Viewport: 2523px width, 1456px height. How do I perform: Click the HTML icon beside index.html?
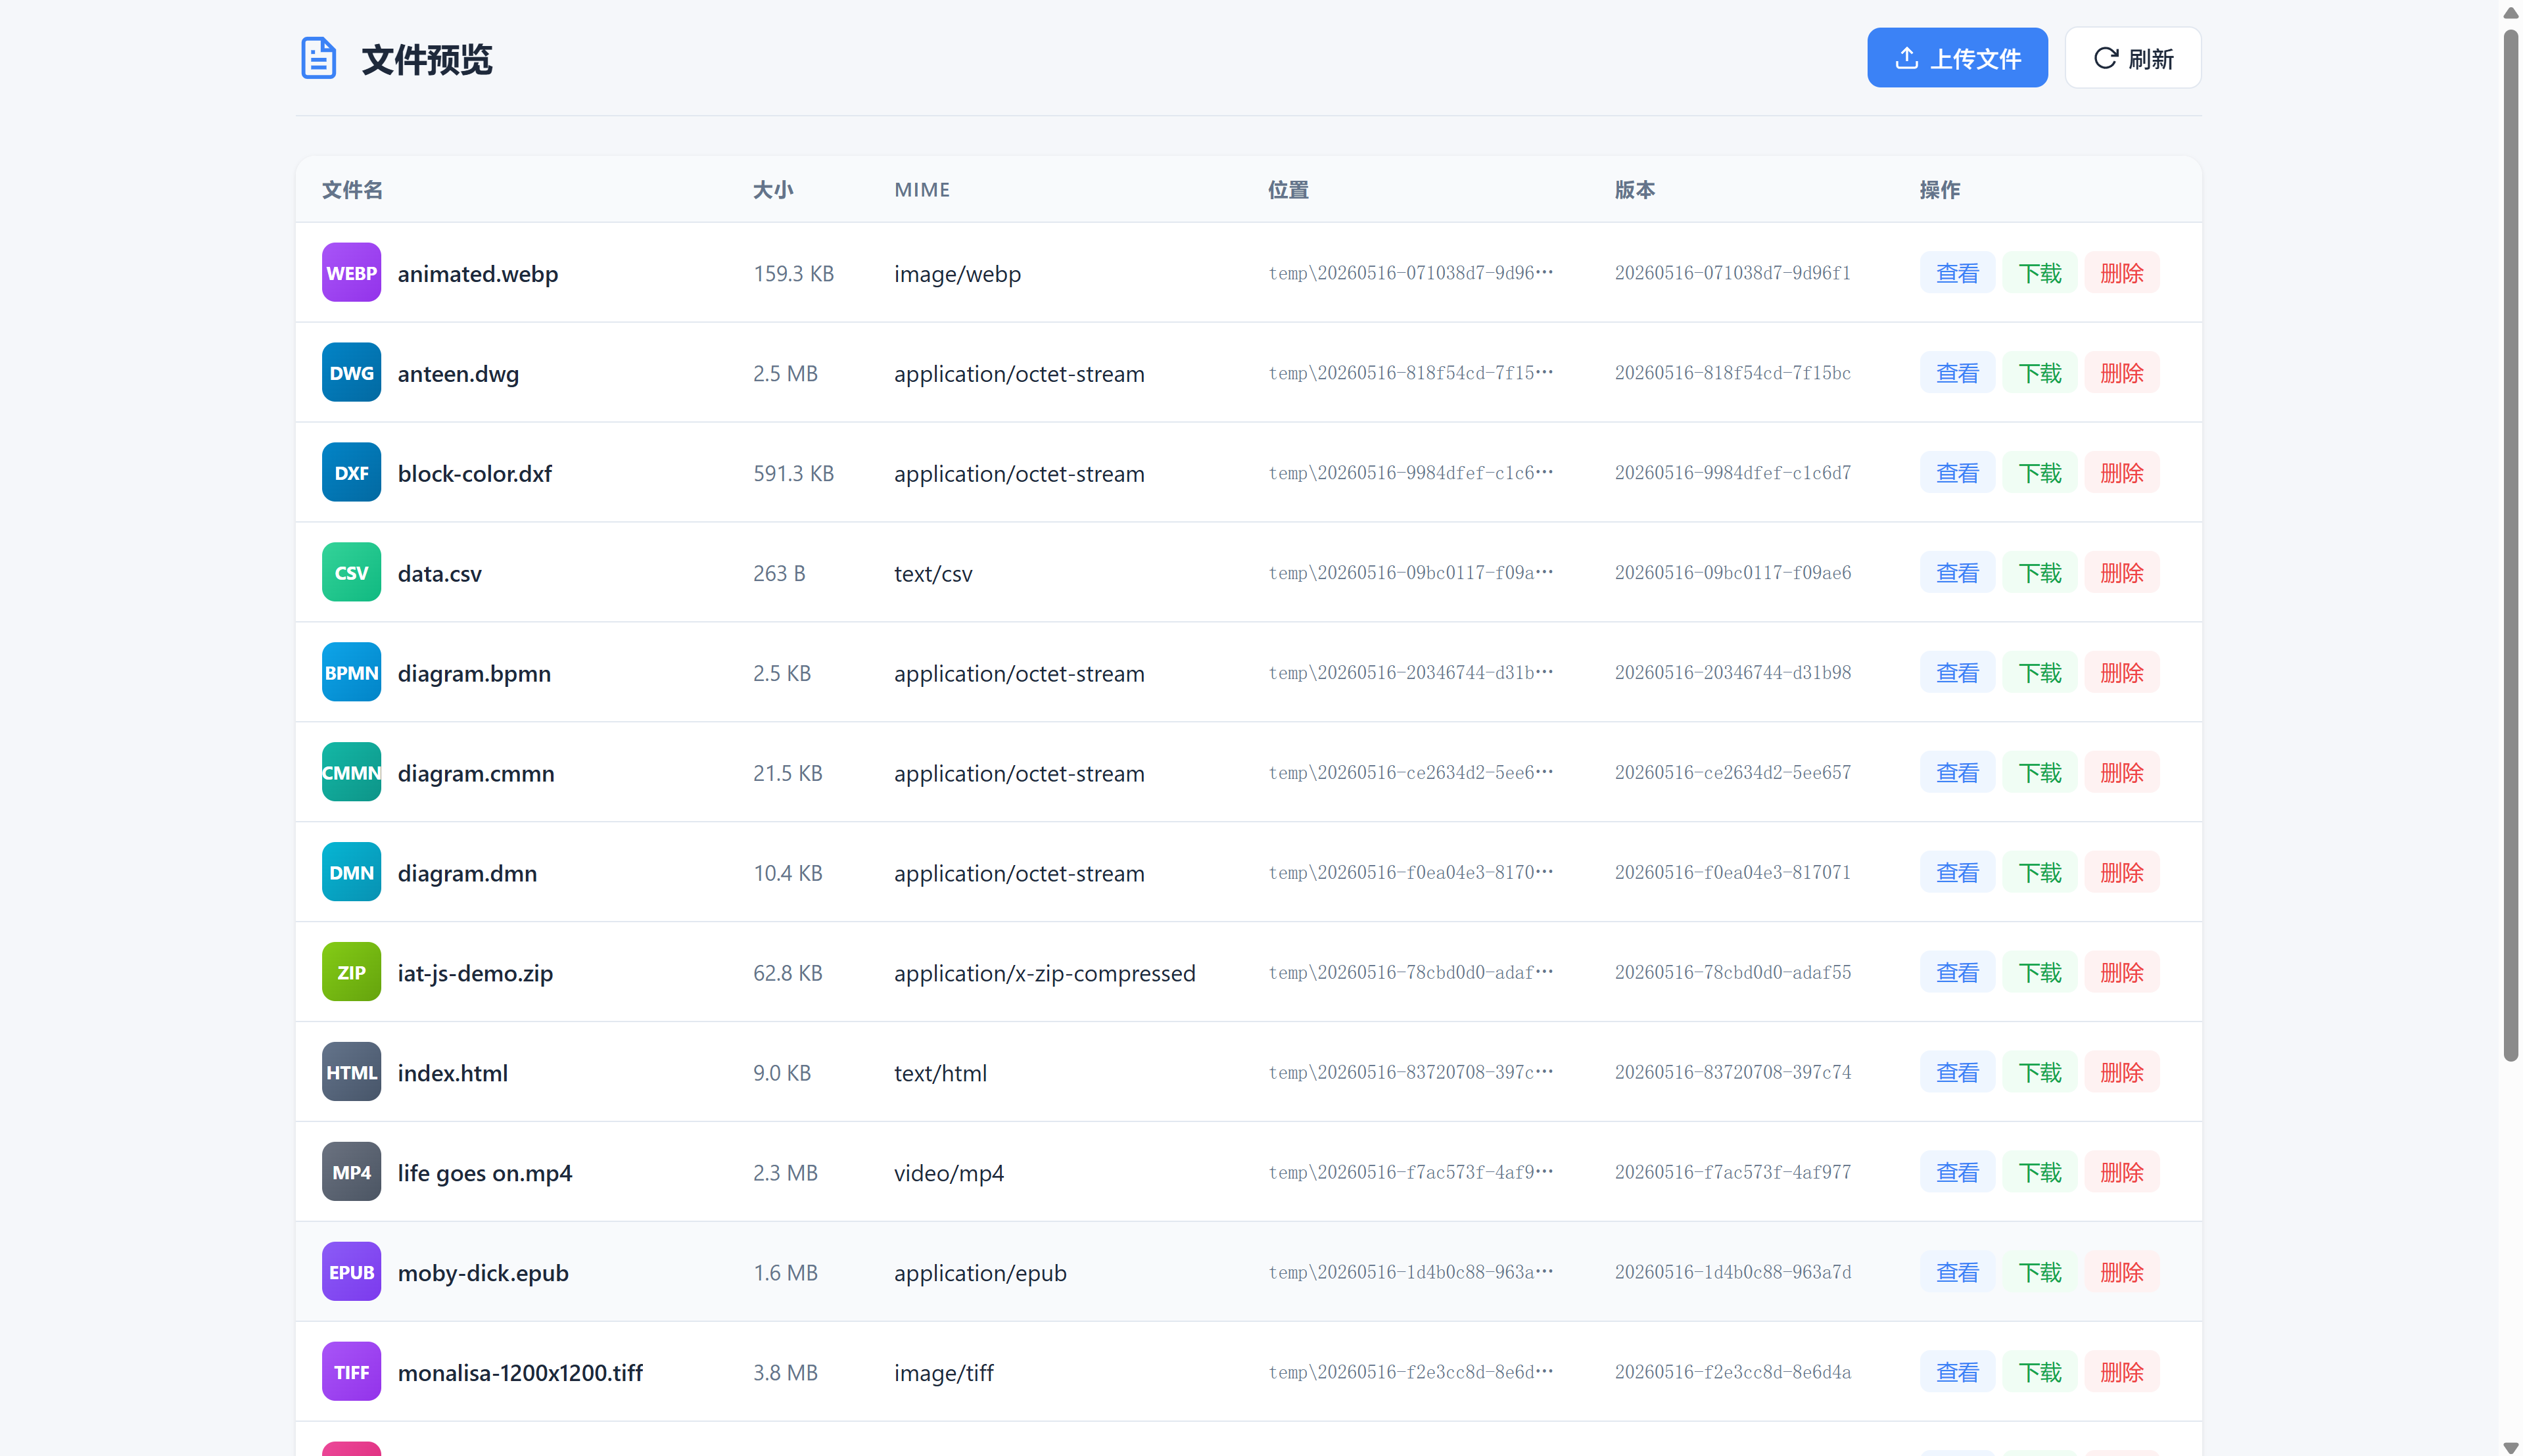[x=351, y=1072]
